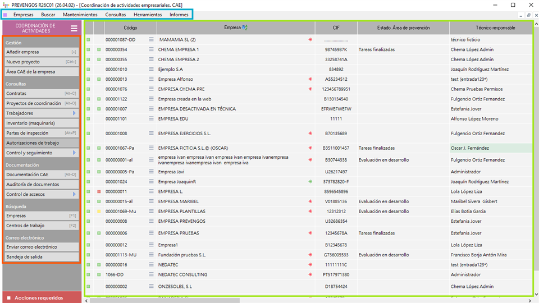Open the Herramientas menu
Image resolution: width=539 pixels, height=303 pixels.
pos(149,15)
